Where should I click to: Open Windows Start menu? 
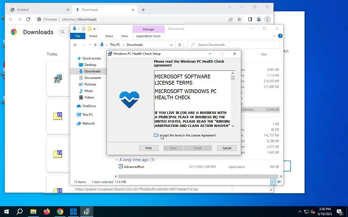point(7,212)
